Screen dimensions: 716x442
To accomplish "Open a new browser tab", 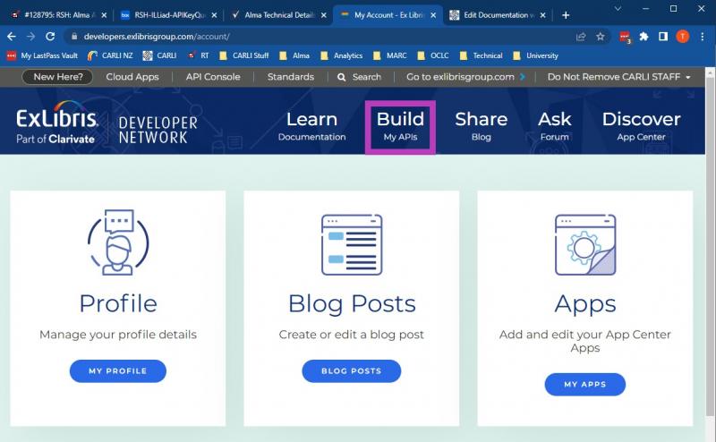I will tap(566, 15).
